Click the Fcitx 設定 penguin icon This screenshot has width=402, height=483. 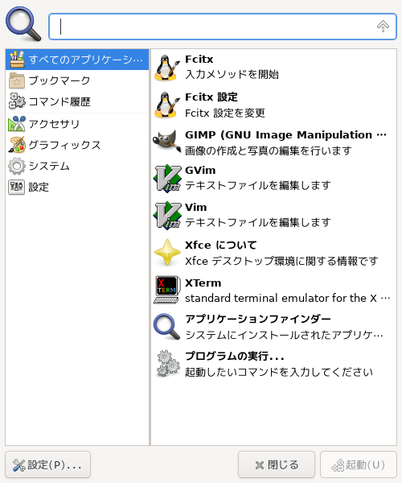pyautogui.click(x=166, y=105)
